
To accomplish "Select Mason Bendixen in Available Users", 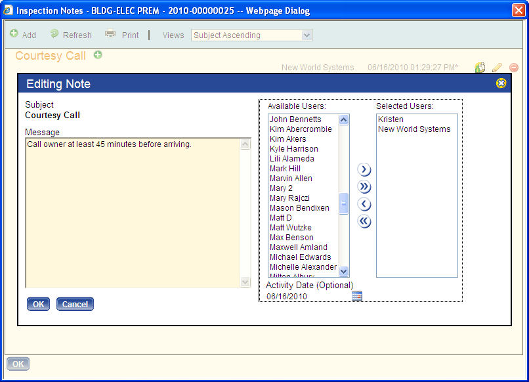I will tap(299, 208).
